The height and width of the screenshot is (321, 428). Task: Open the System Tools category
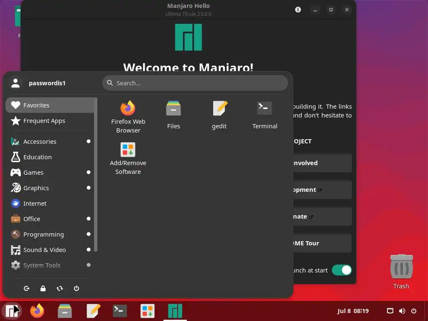(50, 265)
